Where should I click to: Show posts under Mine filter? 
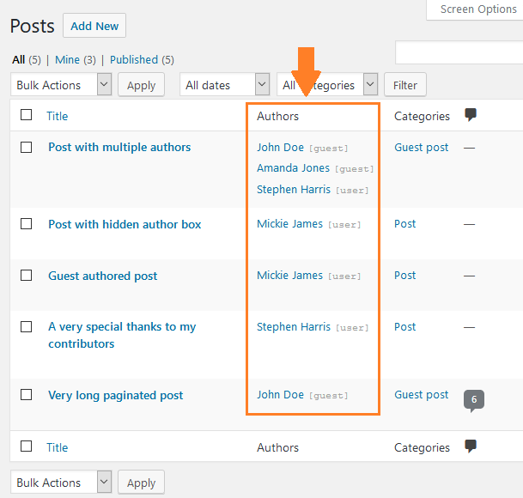point(67,60)
